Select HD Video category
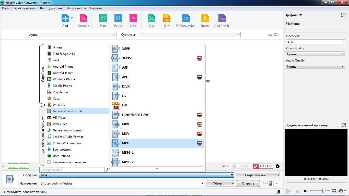This screenshot has height=196, width=349. coord(78,118)
